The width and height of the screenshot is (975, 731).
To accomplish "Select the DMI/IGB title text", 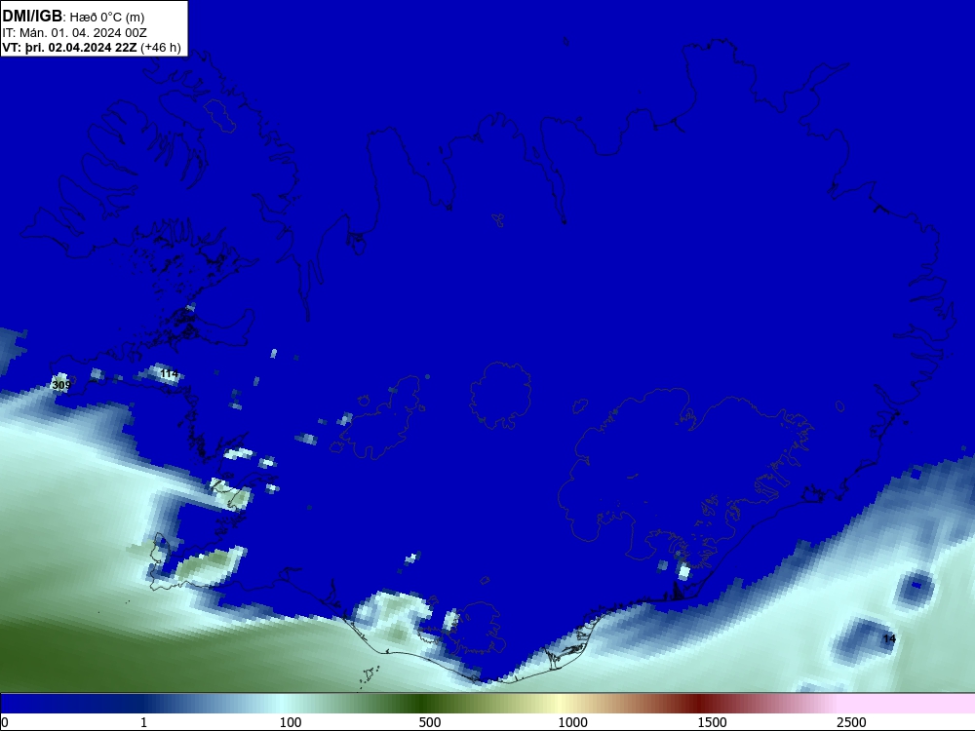I will tap(32, 16).
